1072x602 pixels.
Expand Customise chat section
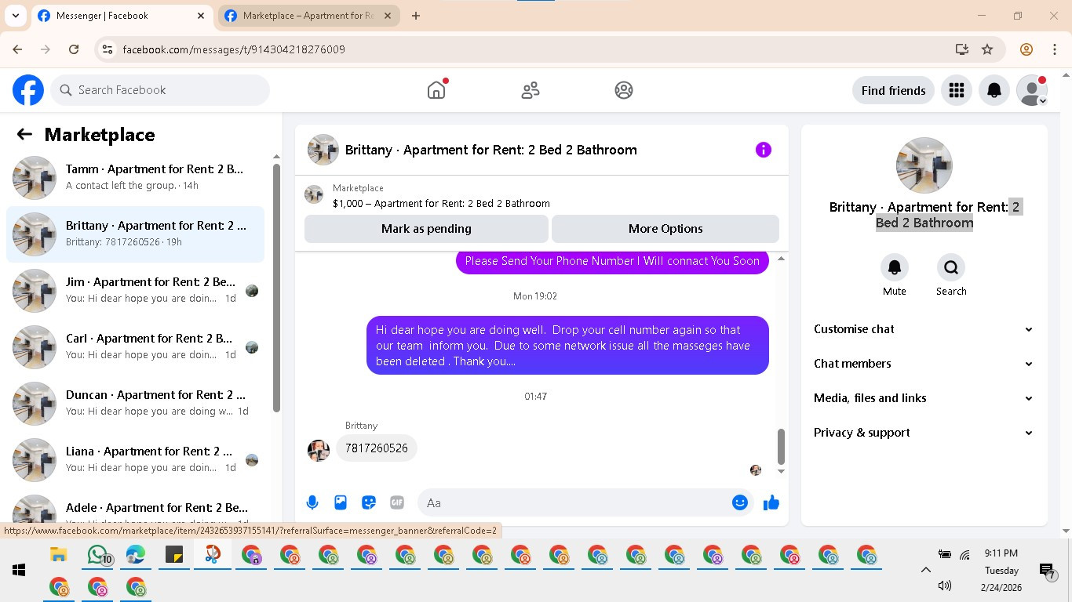[x=924, y=329]
